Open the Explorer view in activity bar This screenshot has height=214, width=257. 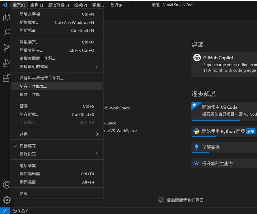coord(7,17)
